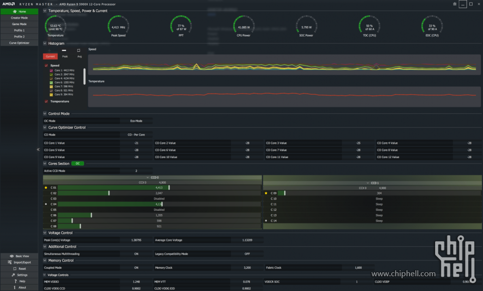Toggle the Core 7: 598 MHz checkbox

point(51,86)
